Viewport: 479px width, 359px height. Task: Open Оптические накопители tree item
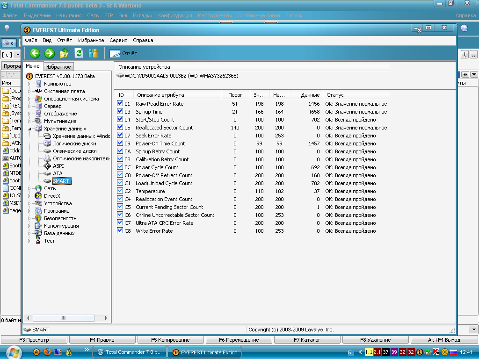[81, 158]
